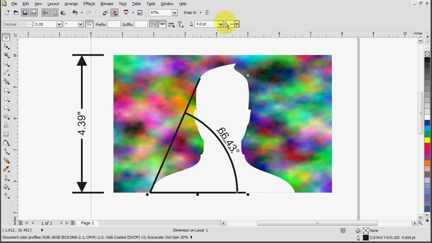Open the Tools menu
432x243 pixels.
point(151,4)
